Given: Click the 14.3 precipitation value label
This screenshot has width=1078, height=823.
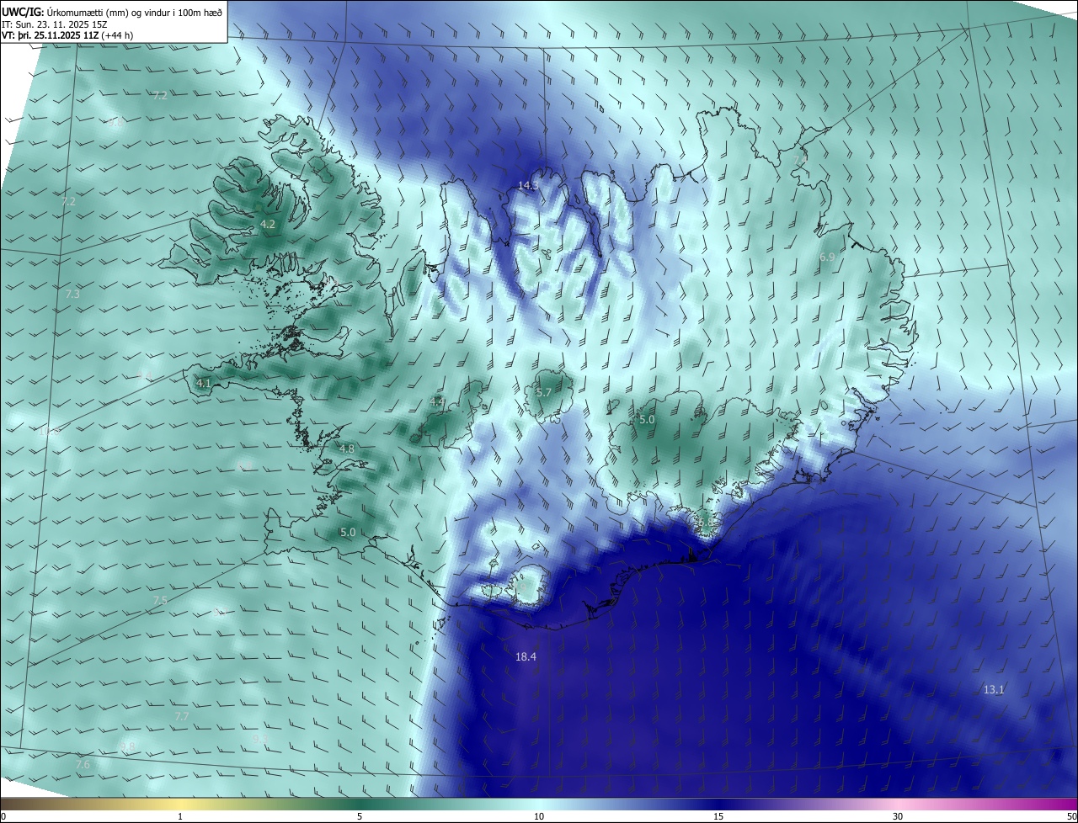Looking at the screenshot, I should [528, 185].
